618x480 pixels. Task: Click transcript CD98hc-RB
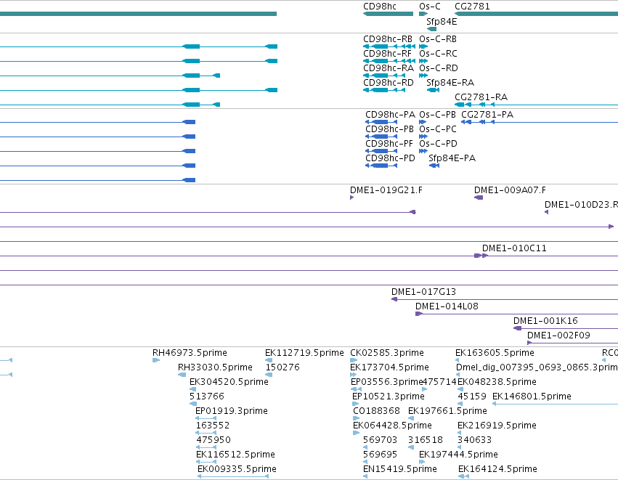click(388, 39)
